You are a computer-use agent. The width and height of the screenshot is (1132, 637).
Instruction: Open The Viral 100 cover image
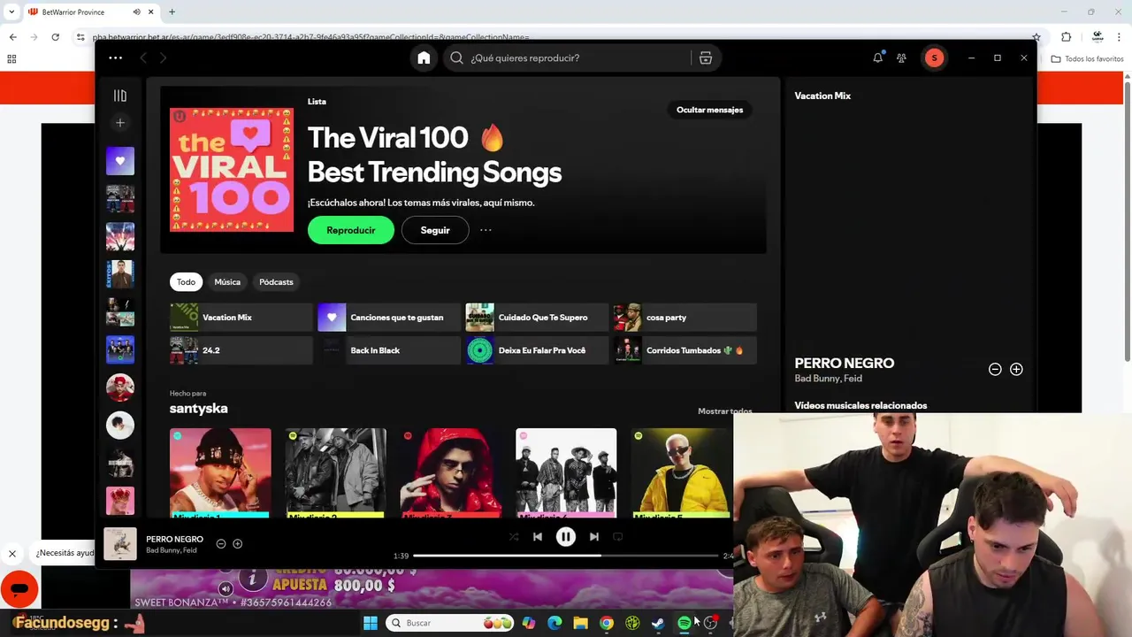click(232, 170)
